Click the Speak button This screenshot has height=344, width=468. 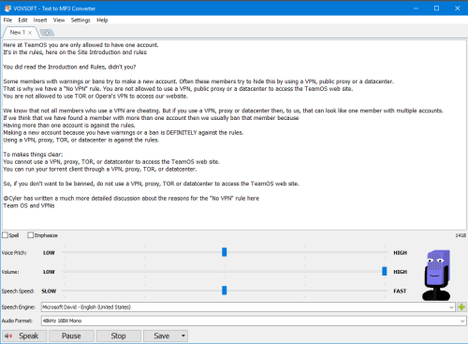[24, 336]
